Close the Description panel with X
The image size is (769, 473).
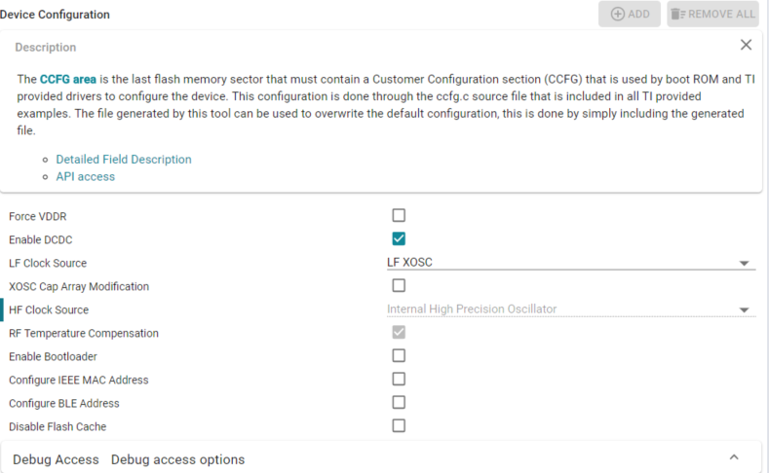(746, 45)
